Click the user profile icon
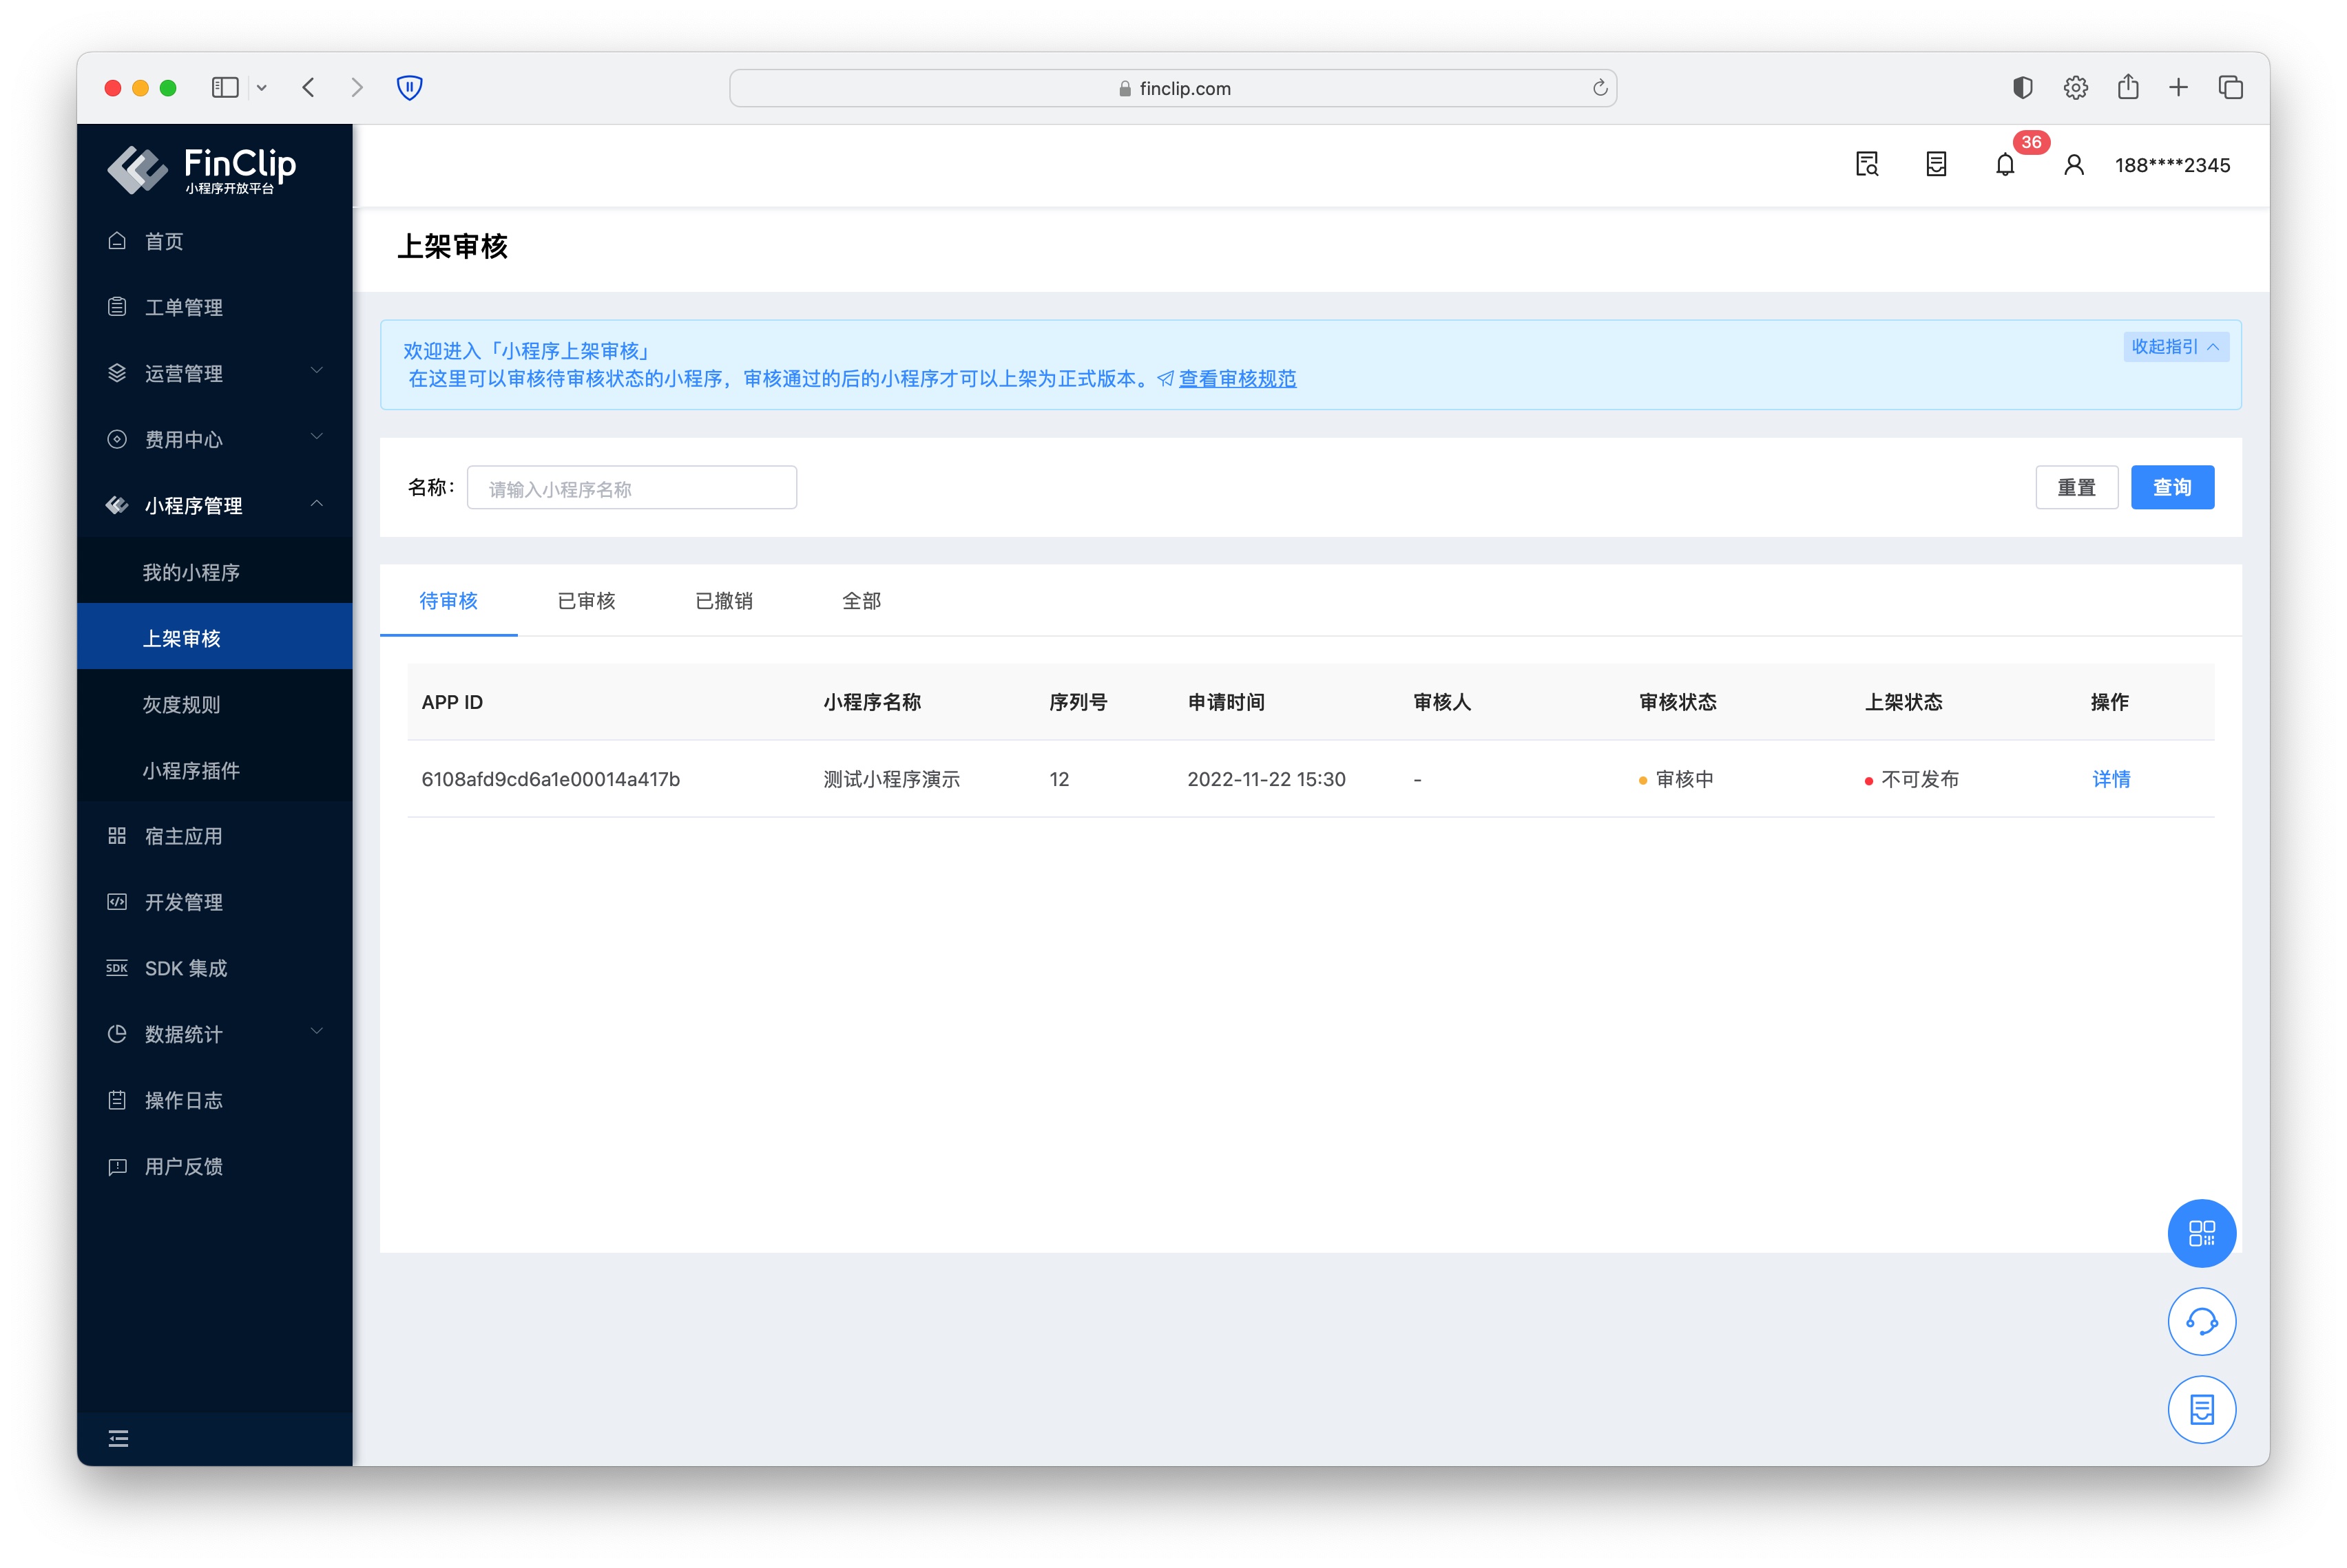Screen dimensions: 2347x1568 tap(2073, 165)
